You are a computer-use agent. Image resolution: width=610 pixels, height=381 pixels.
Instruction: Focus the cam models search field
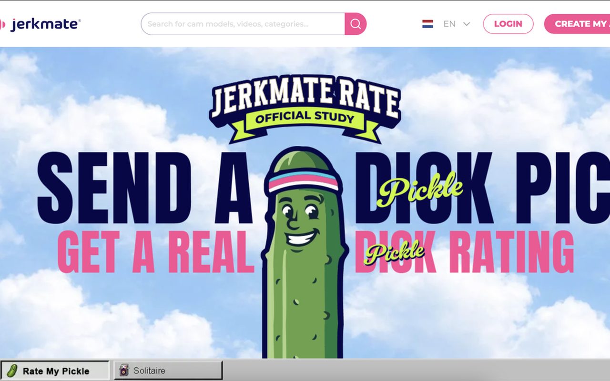[x=243, y=24]
